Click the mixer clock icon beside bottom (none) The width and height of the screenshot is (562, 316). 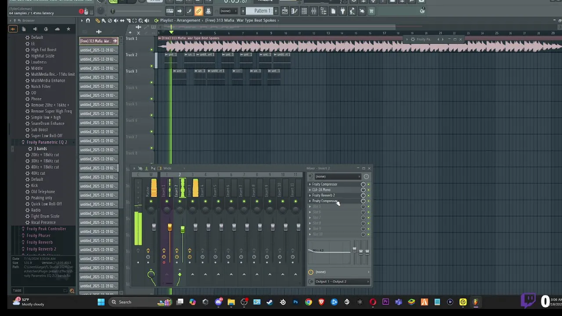[x=311, y=272]
